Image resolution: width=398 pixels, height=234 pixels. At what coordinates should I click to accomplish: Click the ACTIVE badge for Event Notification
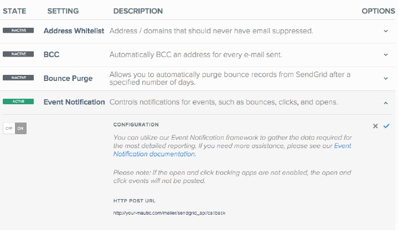click(x=18, y=102)
